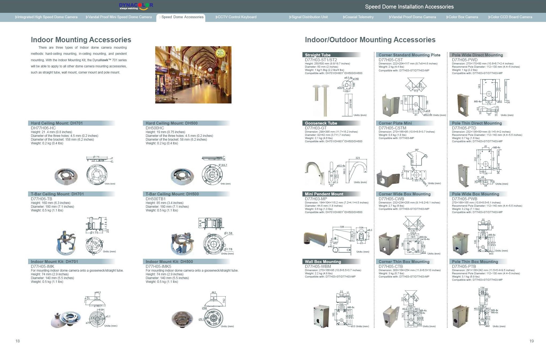Select the Corner Standard Mounting Plate heading
This screenshot has width=546, height=351.
[x=409, y=55]
